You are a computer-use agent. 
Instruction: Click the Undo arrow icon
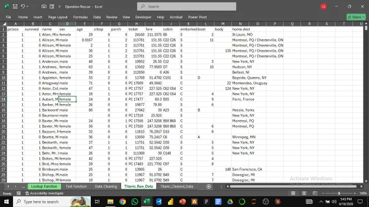[x=23, y=7]
